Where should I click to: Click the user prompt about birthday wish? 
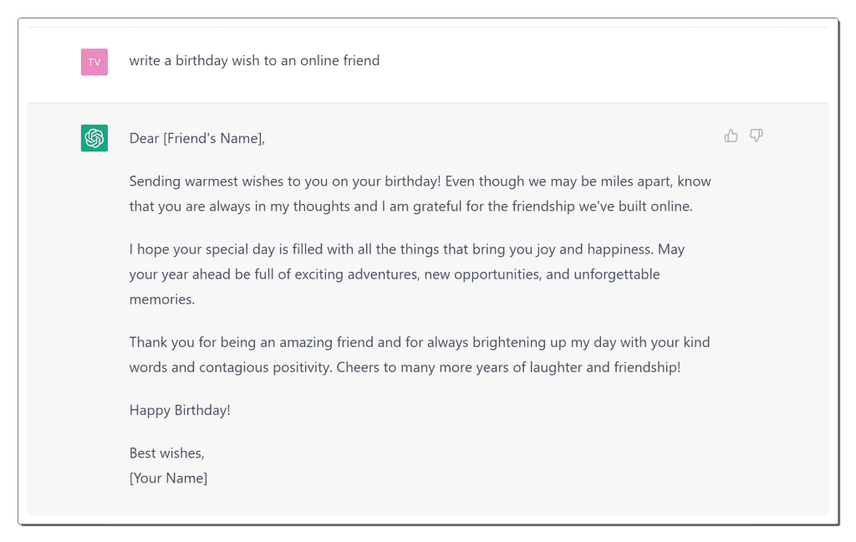(x=254, y=61)
